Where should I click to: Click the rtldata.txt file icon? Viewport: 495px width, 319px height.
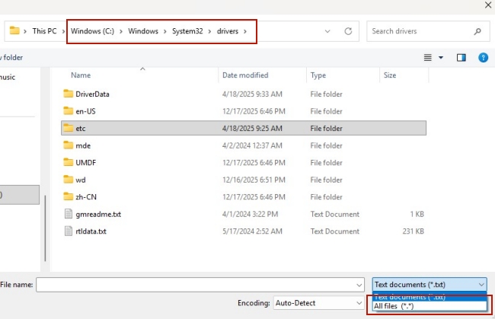(69, 231)
